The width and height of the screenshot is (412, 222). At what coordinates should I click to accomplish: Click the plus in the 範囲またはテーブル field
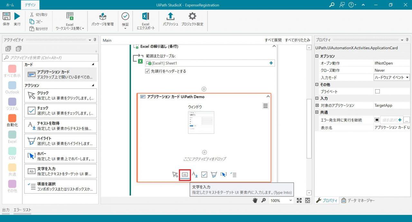click(x=271, y=63)
